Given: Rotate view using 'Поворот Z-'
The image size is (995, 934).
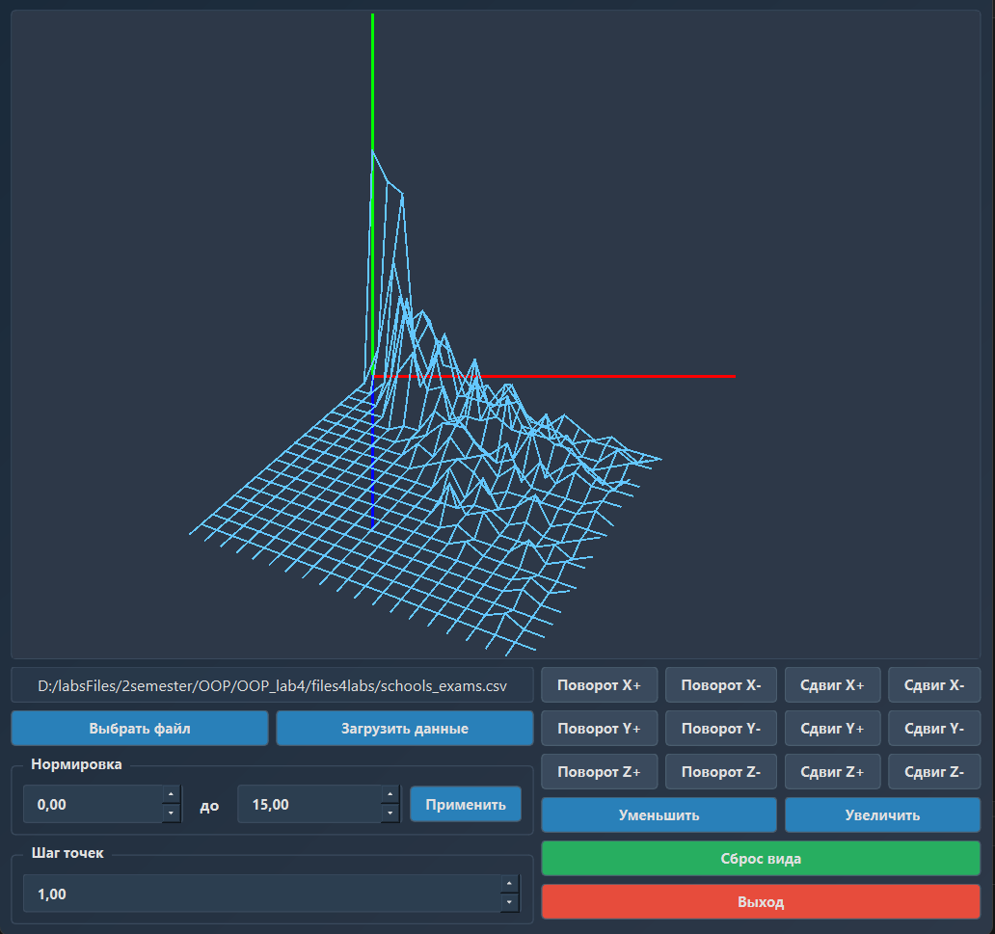Looking at the screenshot, I should pos(721,771).
